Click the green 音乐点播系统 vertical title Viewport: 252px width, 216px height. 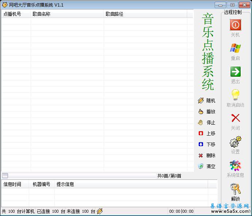[x=208, y=52]
